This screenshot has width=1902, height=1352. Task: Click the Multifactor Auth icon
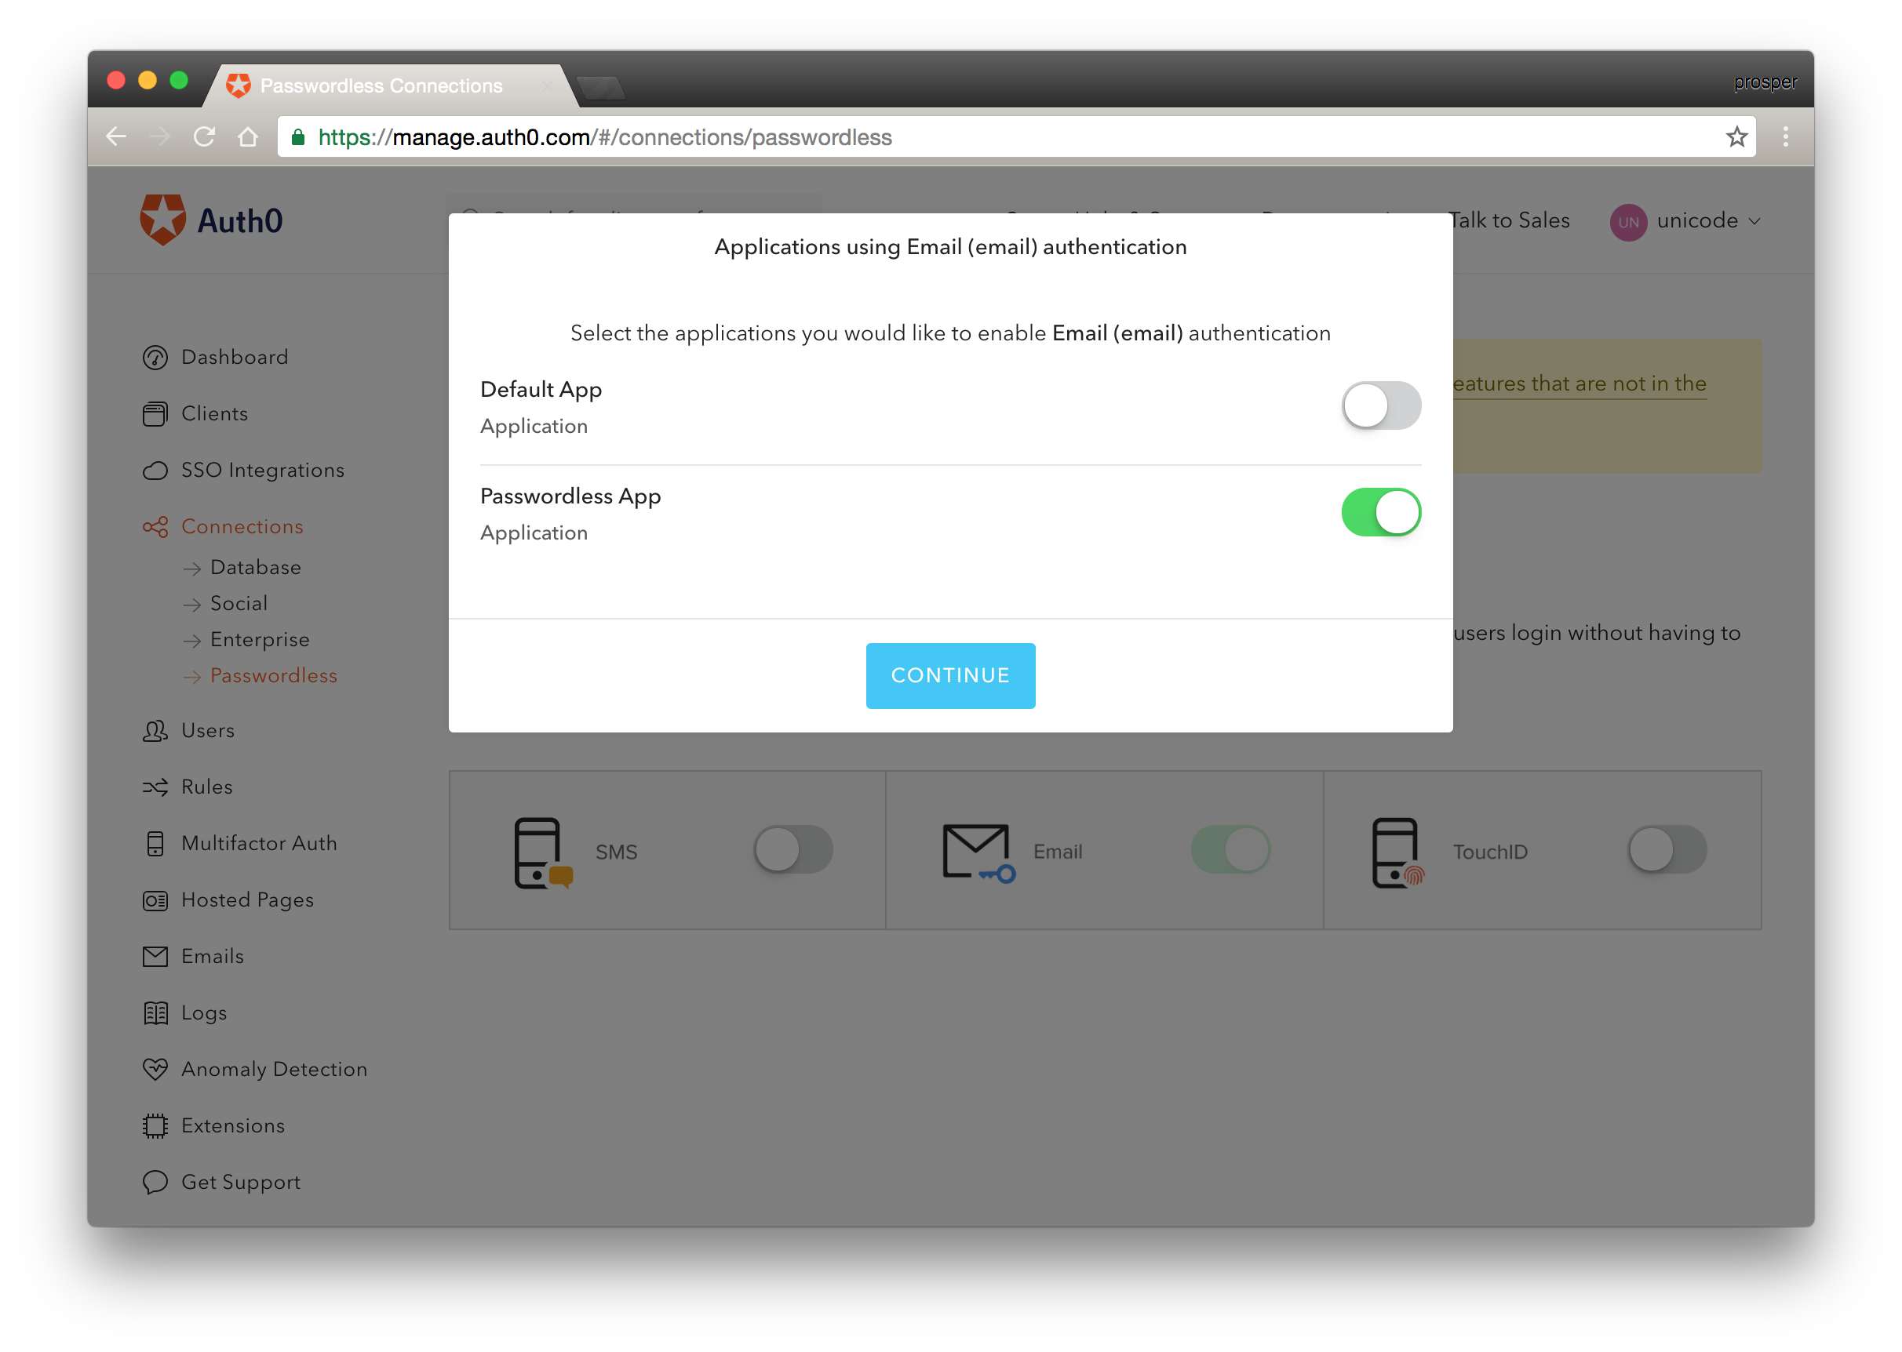[x=157, y=843]
